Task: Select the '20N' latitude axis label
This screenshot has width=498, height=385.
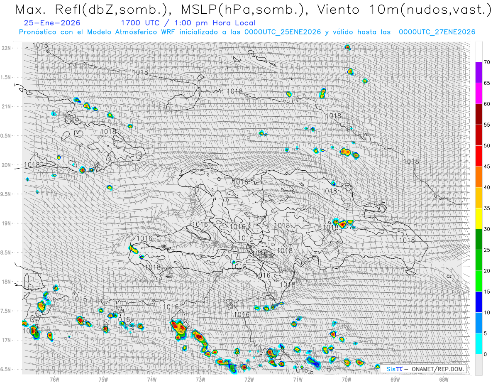Action: coord(7,165)
